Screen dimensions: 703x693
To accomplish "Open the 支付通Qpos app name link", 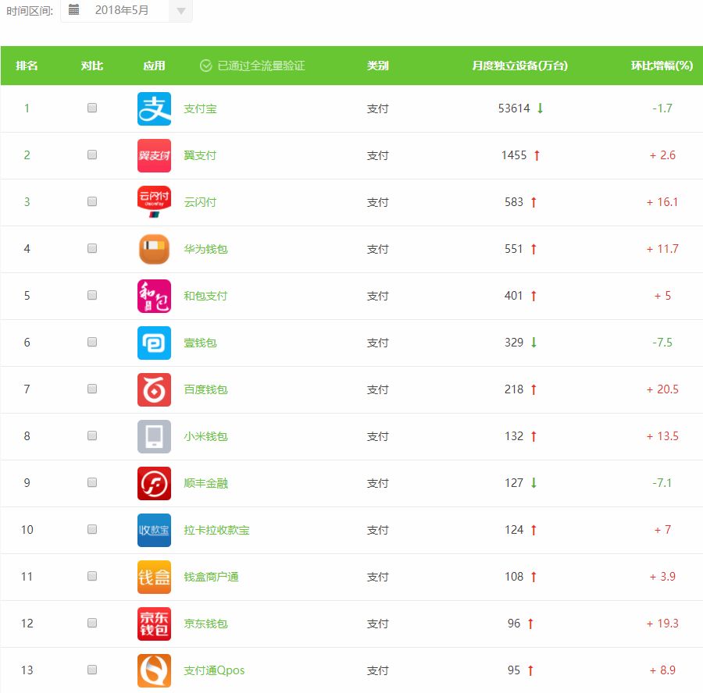I will 214,670.
